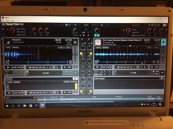Viewport: 173px width, 129px height.
Task: Open the Windows Store taskbar icon
Action: 31,106
